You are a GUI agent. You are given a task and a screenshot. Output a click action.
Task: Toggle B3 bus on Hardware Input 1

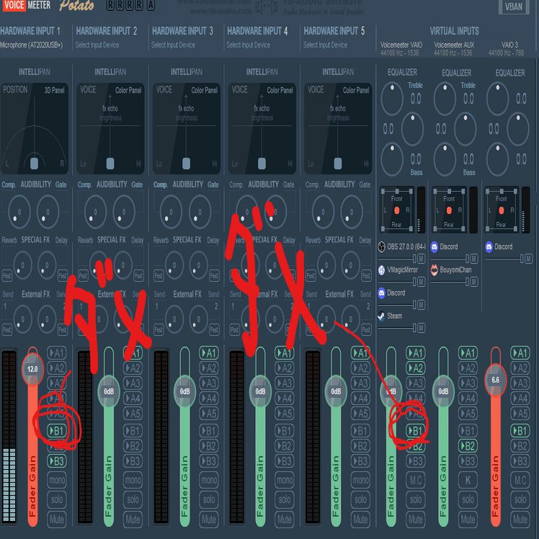coord(57,461)
